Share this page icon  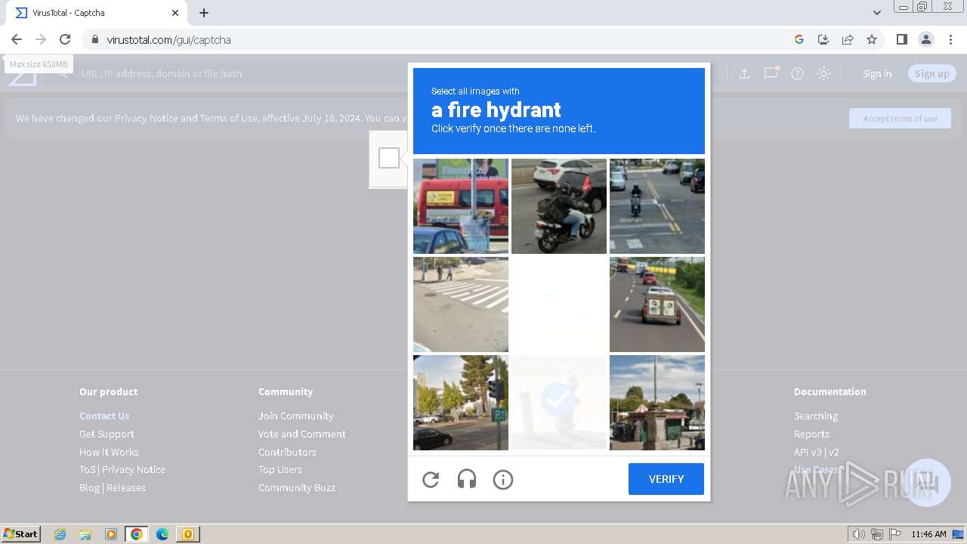848,39
